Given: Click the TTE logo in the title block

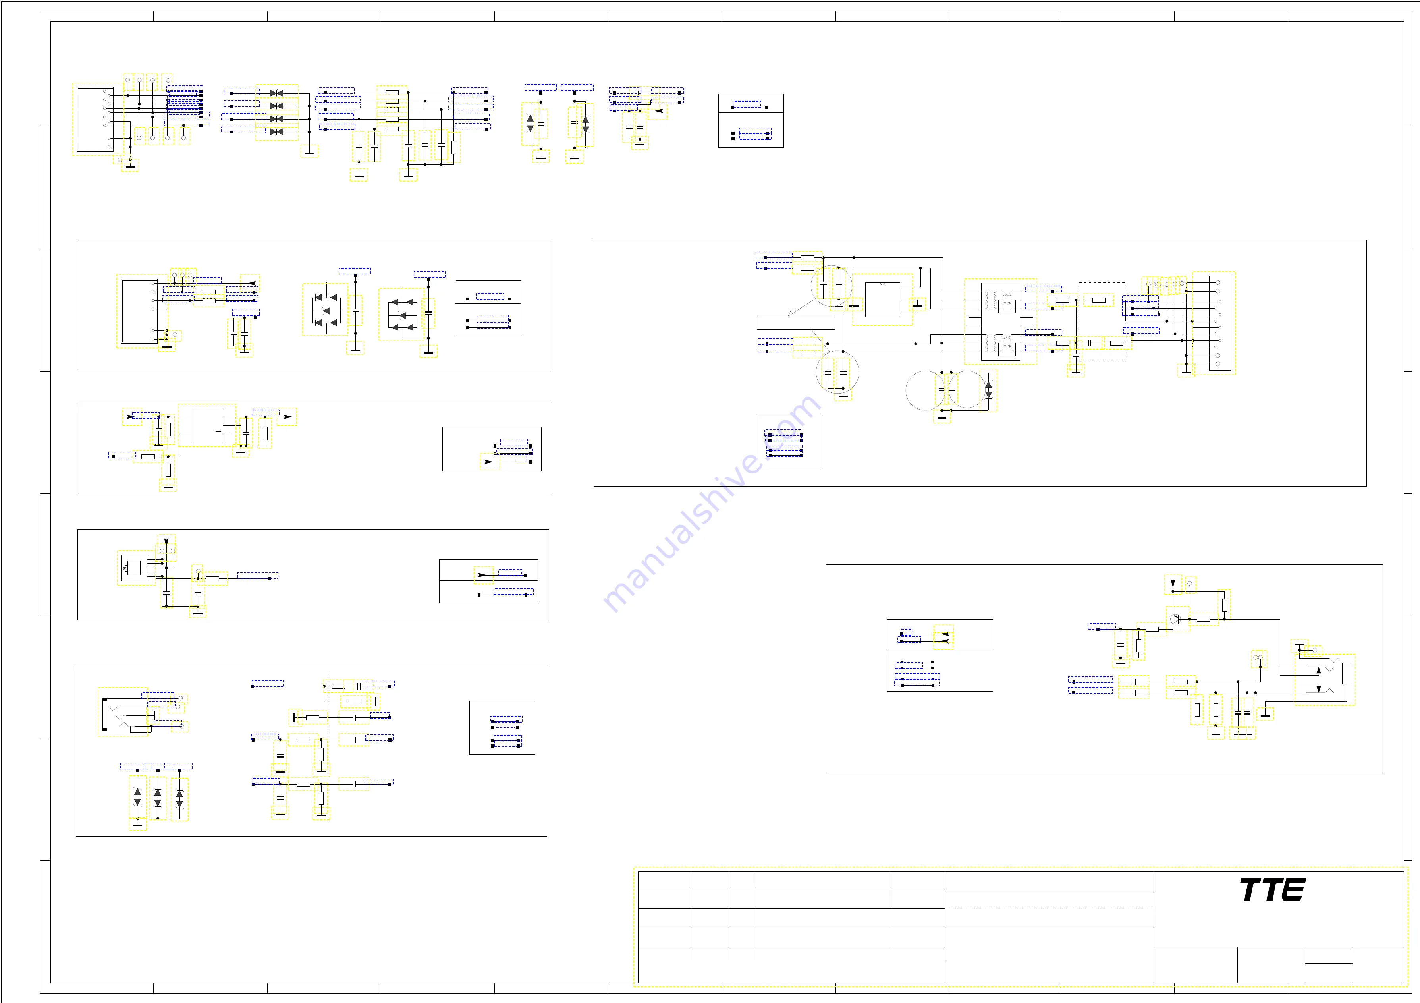Looking at the screenshot, I should pyautogui.click(x=1272, y=890).
